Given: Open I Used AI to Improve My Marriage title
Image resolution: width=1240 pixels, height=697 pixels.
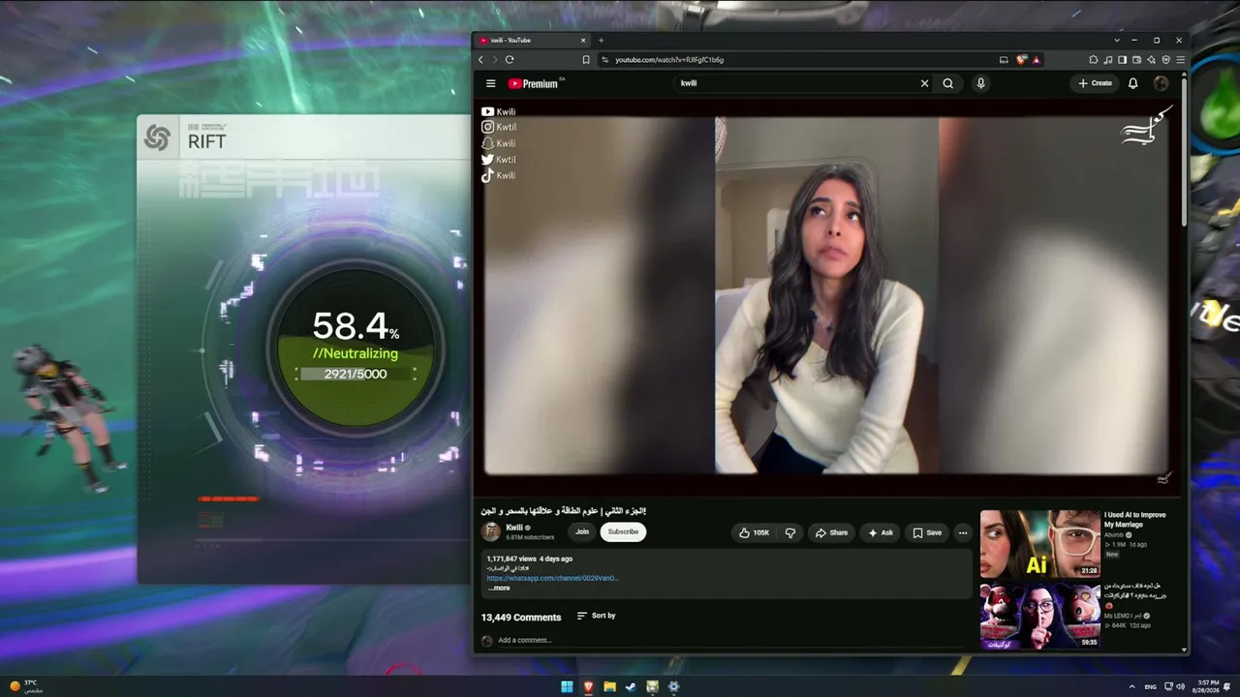Looking at the screenshot, I should click(x=1135, y=520).
